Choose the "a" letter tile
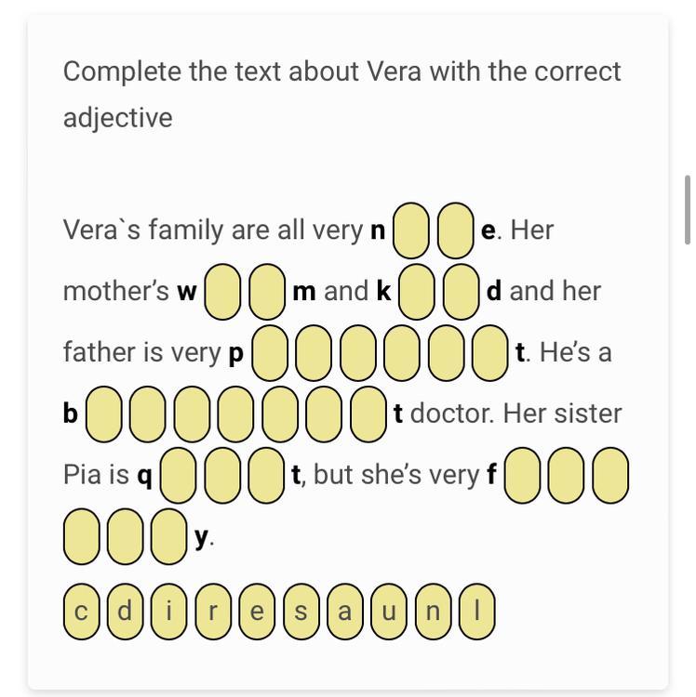Image resolution: width=696 pixels, height=697 pixels. (345, 612)
